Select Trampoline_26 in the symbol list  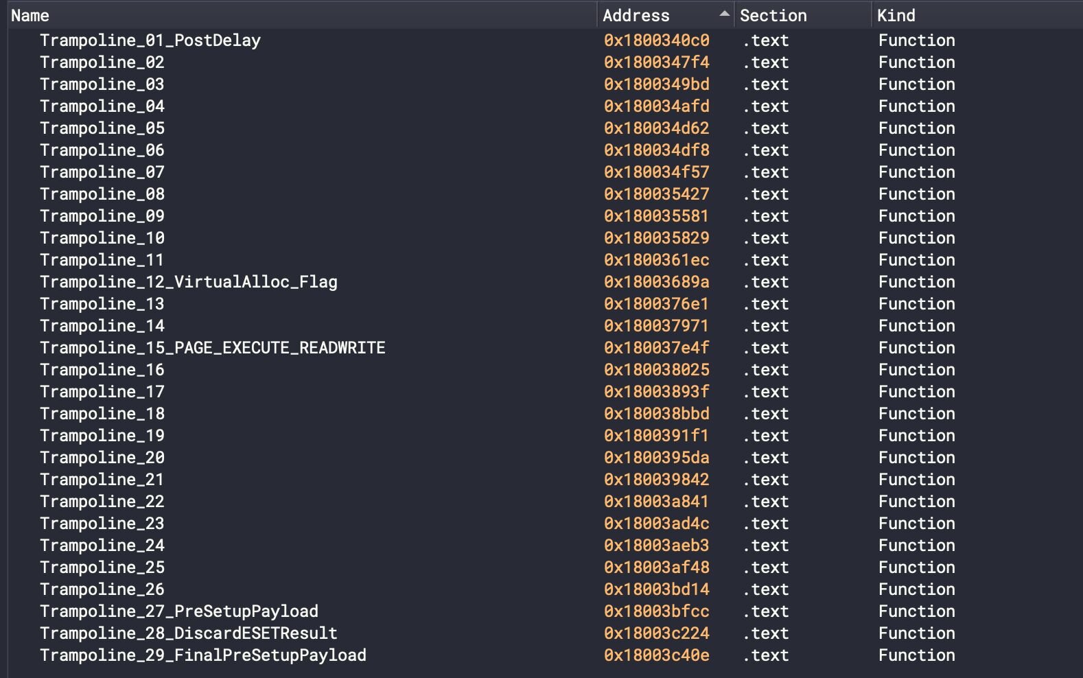pos(102,589)
